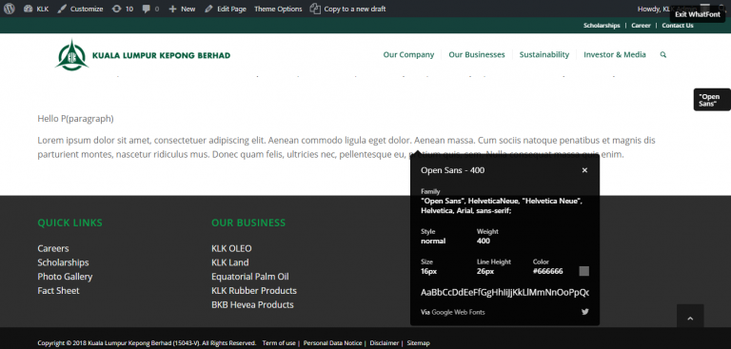Click the WordPress logo icon
This screenshot has width=731, height=349.
tap(10, 9)
